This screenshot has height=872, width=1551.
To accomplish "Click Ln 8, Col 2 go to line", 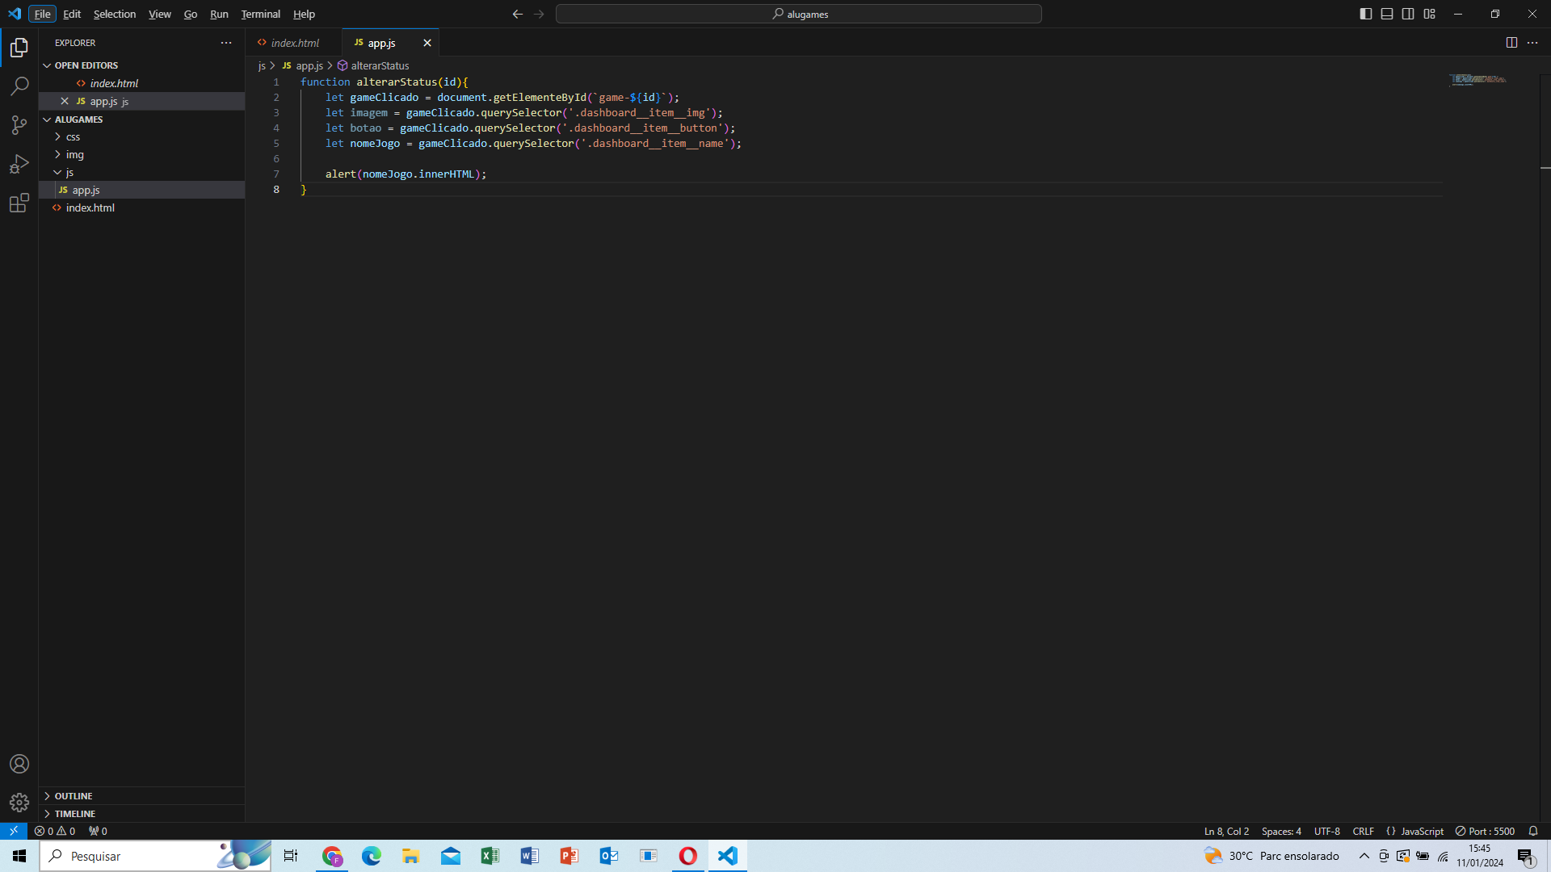I will click(1226, 831).
